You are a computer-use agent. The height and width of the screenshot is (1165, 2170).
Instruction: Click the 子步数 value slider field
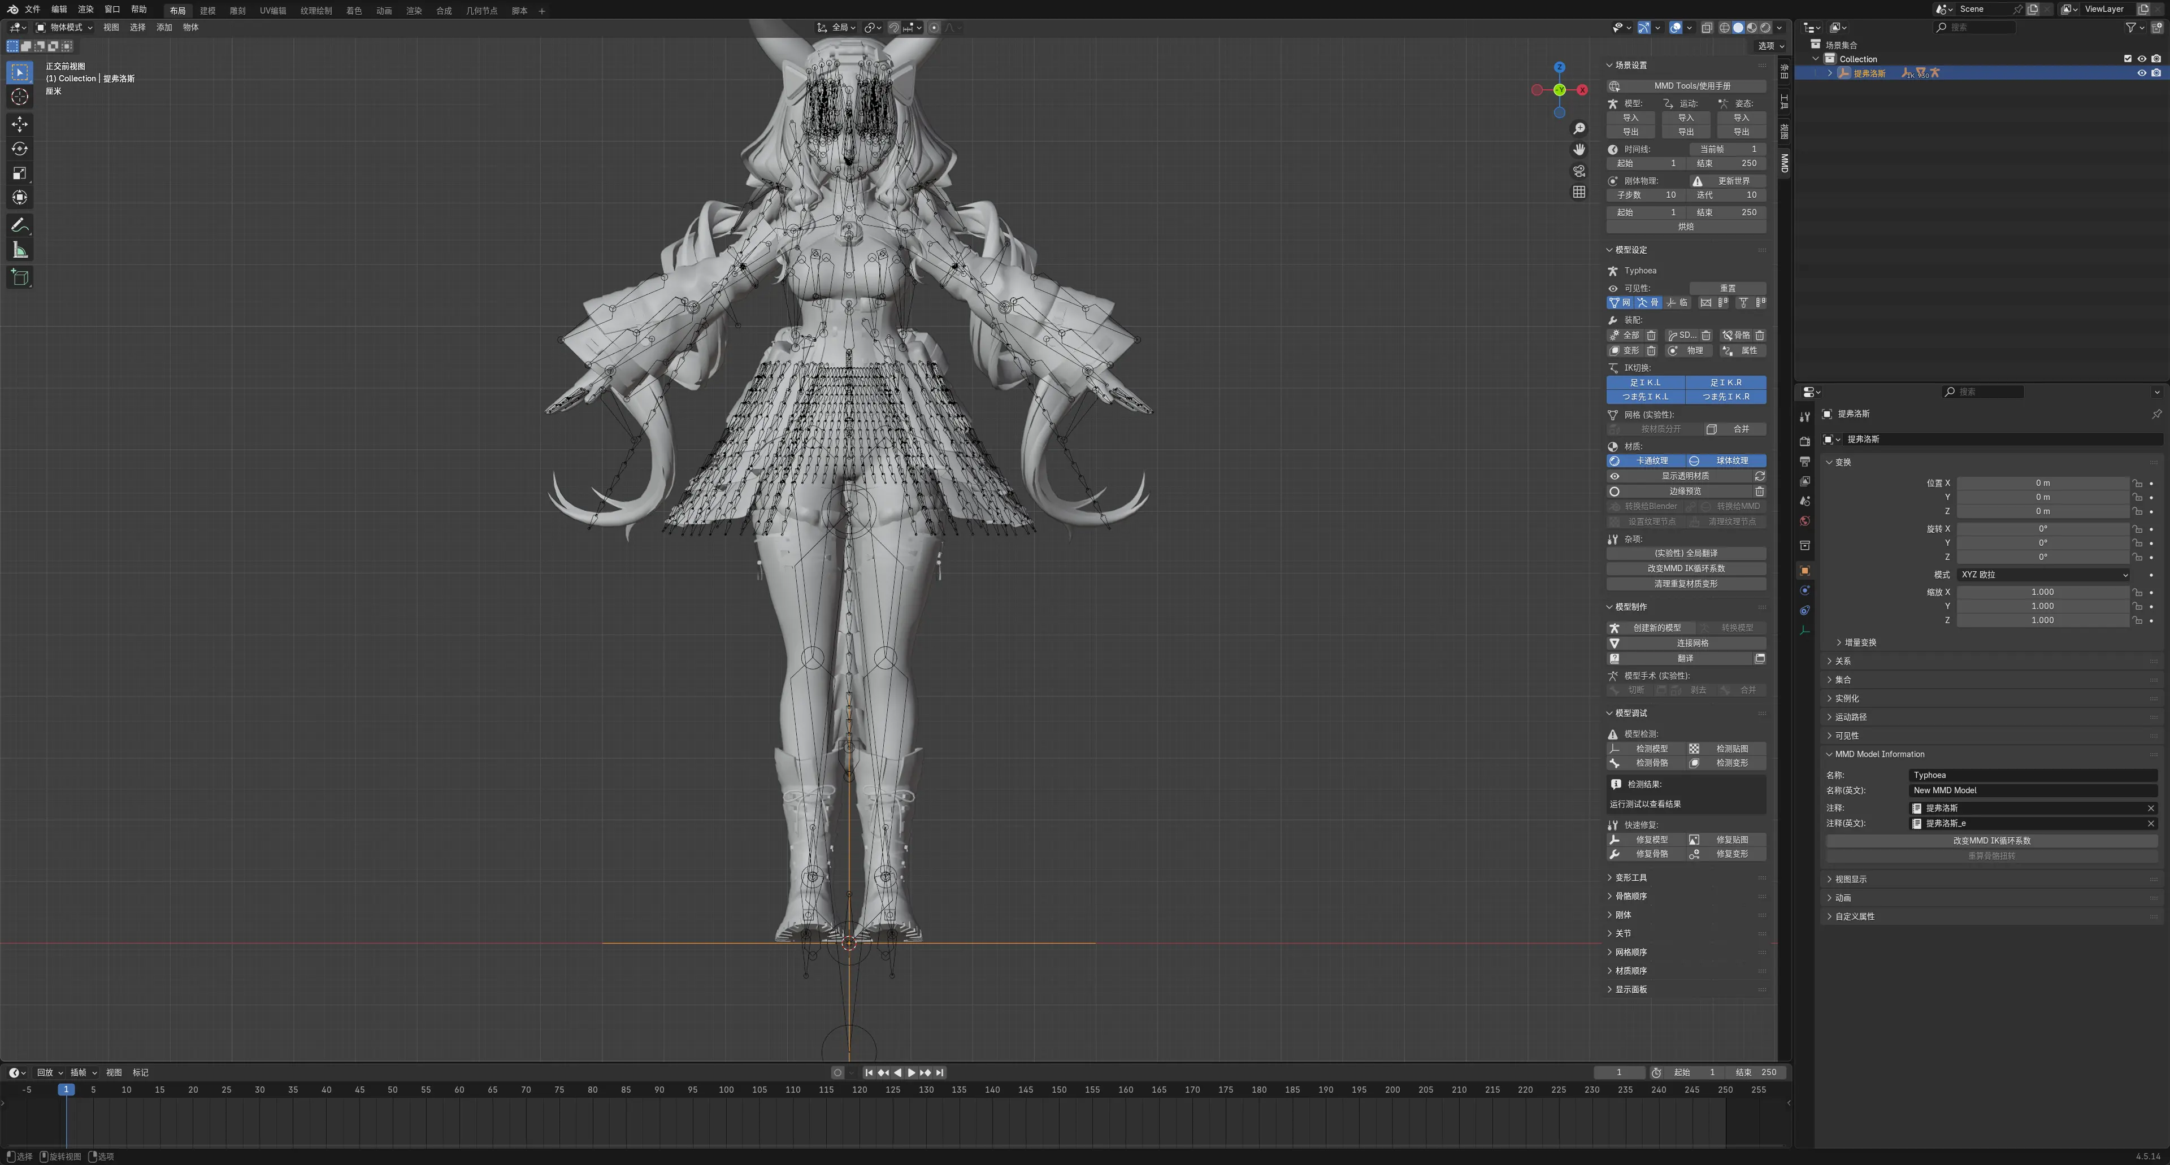pyautogui.click(x=1645, y=195)
